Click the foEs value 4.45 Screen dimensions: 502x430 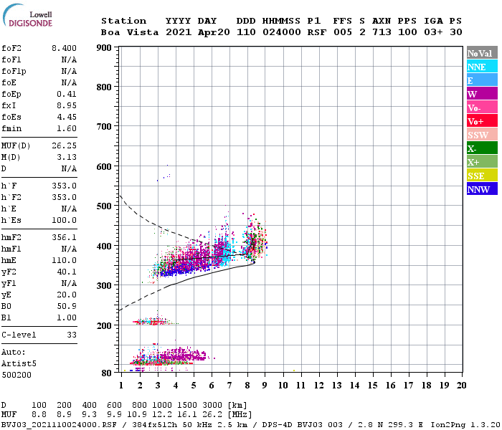click(x=67, y=117)
